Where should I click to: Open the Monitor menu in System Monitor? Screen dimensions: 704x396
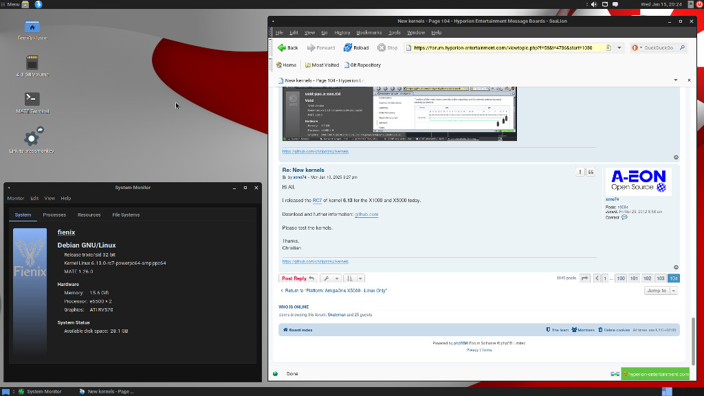coord(16,199)
